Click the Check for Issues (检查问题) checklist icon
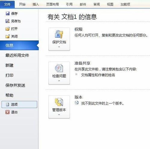150x149 pixels. click(x=59, y=68)
